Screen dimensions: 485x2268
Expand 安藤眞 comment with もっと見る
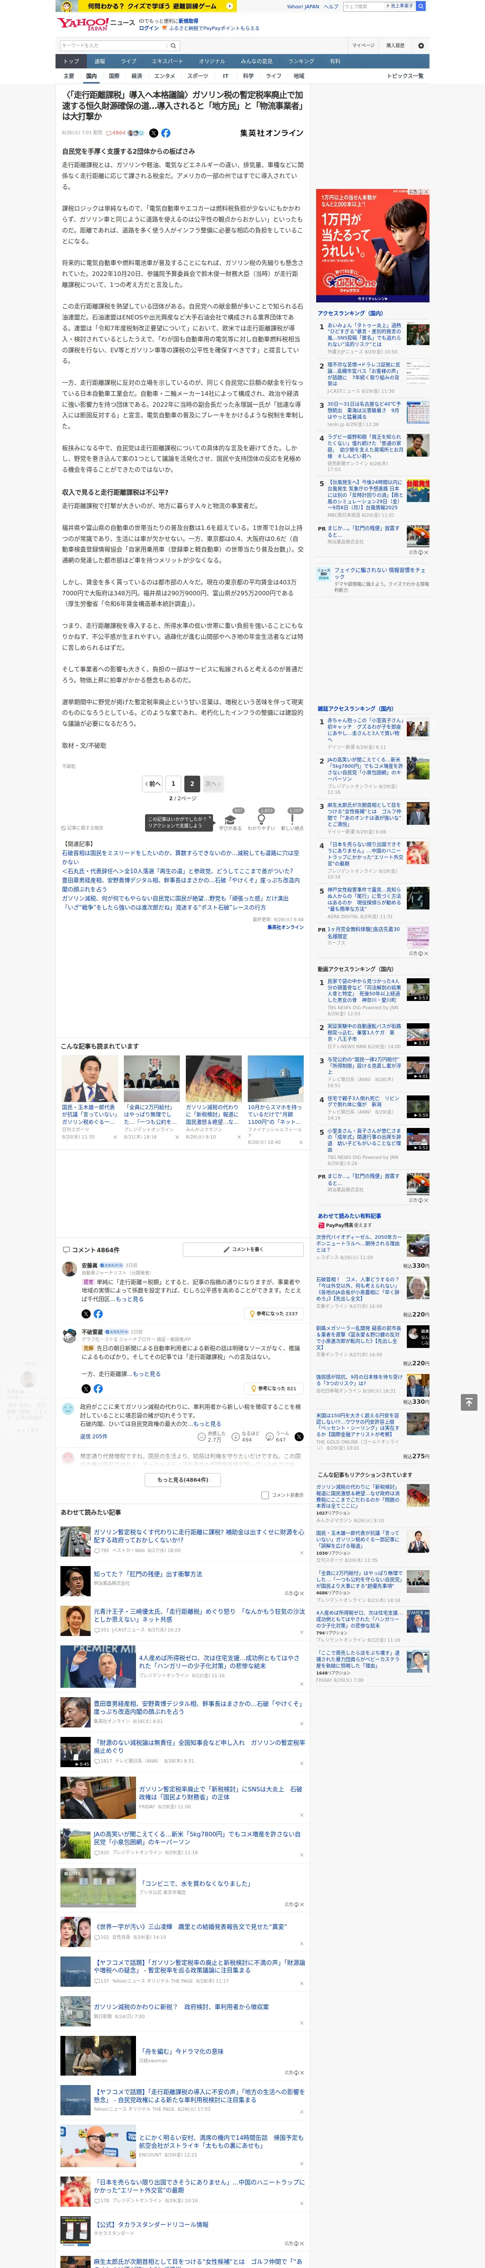[x=130, y=1299]
